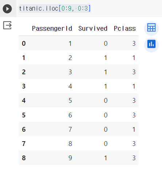The height and width of the screenshot is (169, 162).
Task: Click the Pclass value in row 6
Action: click(134, 129)
